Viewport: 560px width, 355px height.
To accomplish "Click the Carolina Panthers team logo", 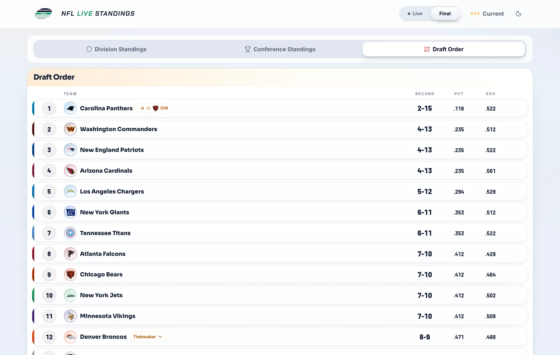I will 70,108.
